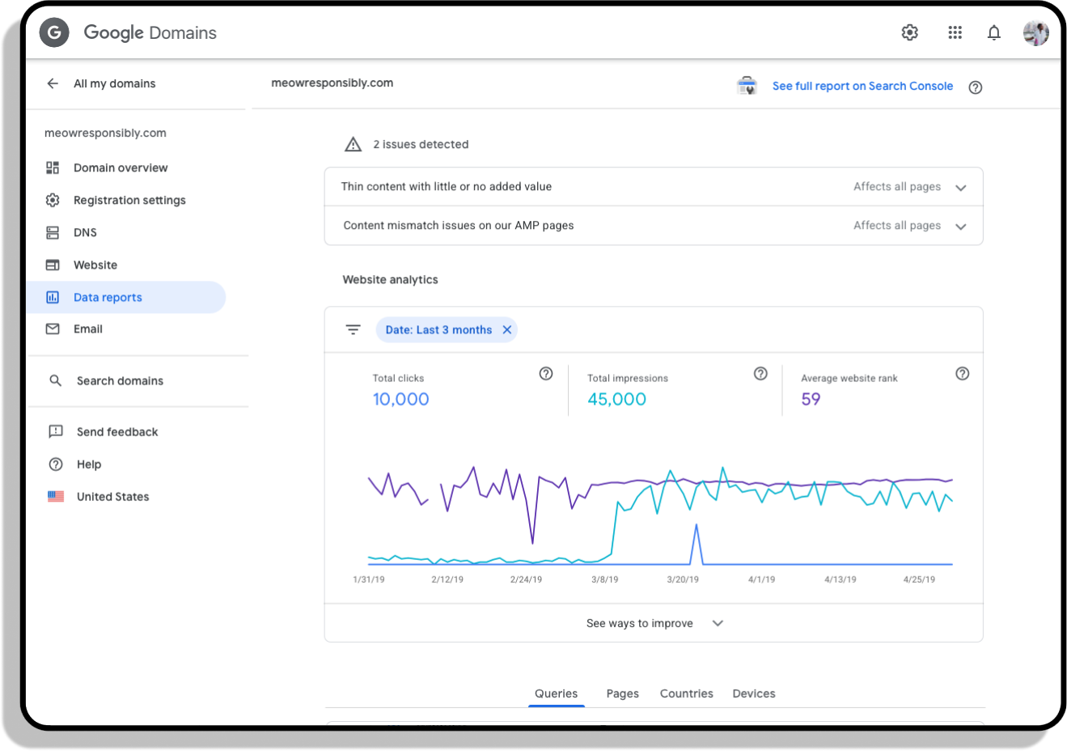The width and height of the screenshot is (1067, 751).
Task: Open the settings gear in header
Action: click(x=910, y=32)
